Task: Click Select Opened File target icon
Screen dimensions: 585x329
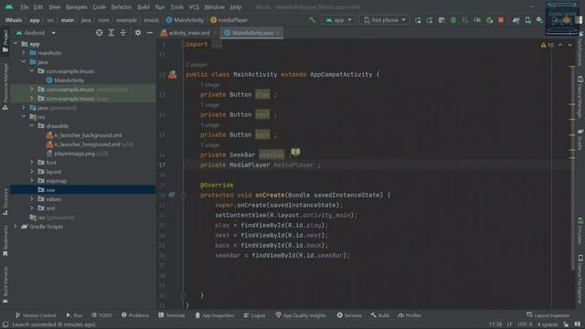Action: click(100, 33)
